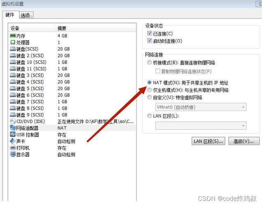Toggle the 启动时连接(O) checkbox

coord(150,41)
